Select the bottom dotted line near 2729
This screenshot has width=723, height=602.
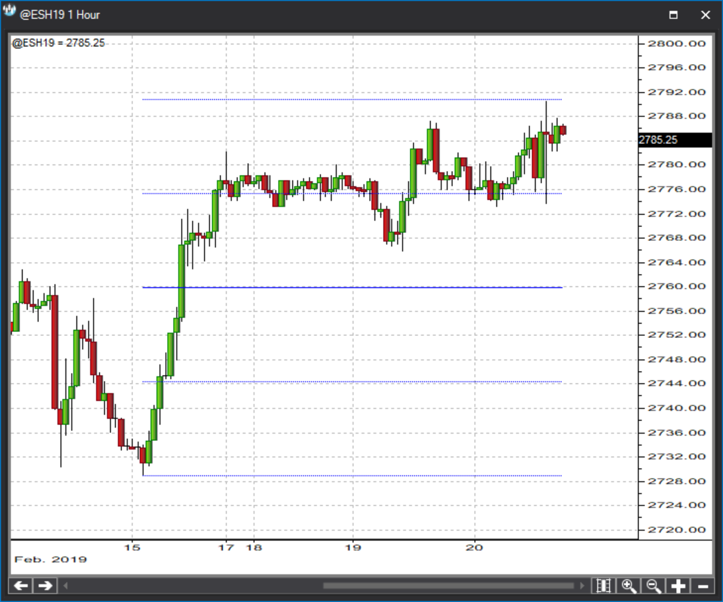point(353,476)
